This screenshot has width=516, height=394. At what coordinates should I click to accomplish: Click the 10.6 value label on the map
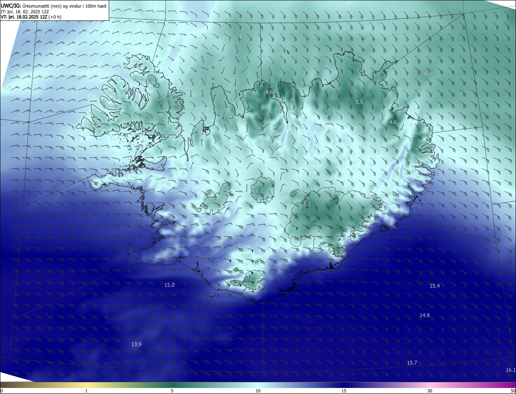click(175, 50)
